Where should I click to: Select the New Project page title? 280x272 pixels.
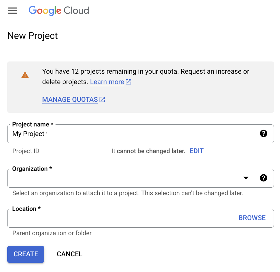pyautogui.click(x=32, y=36)
